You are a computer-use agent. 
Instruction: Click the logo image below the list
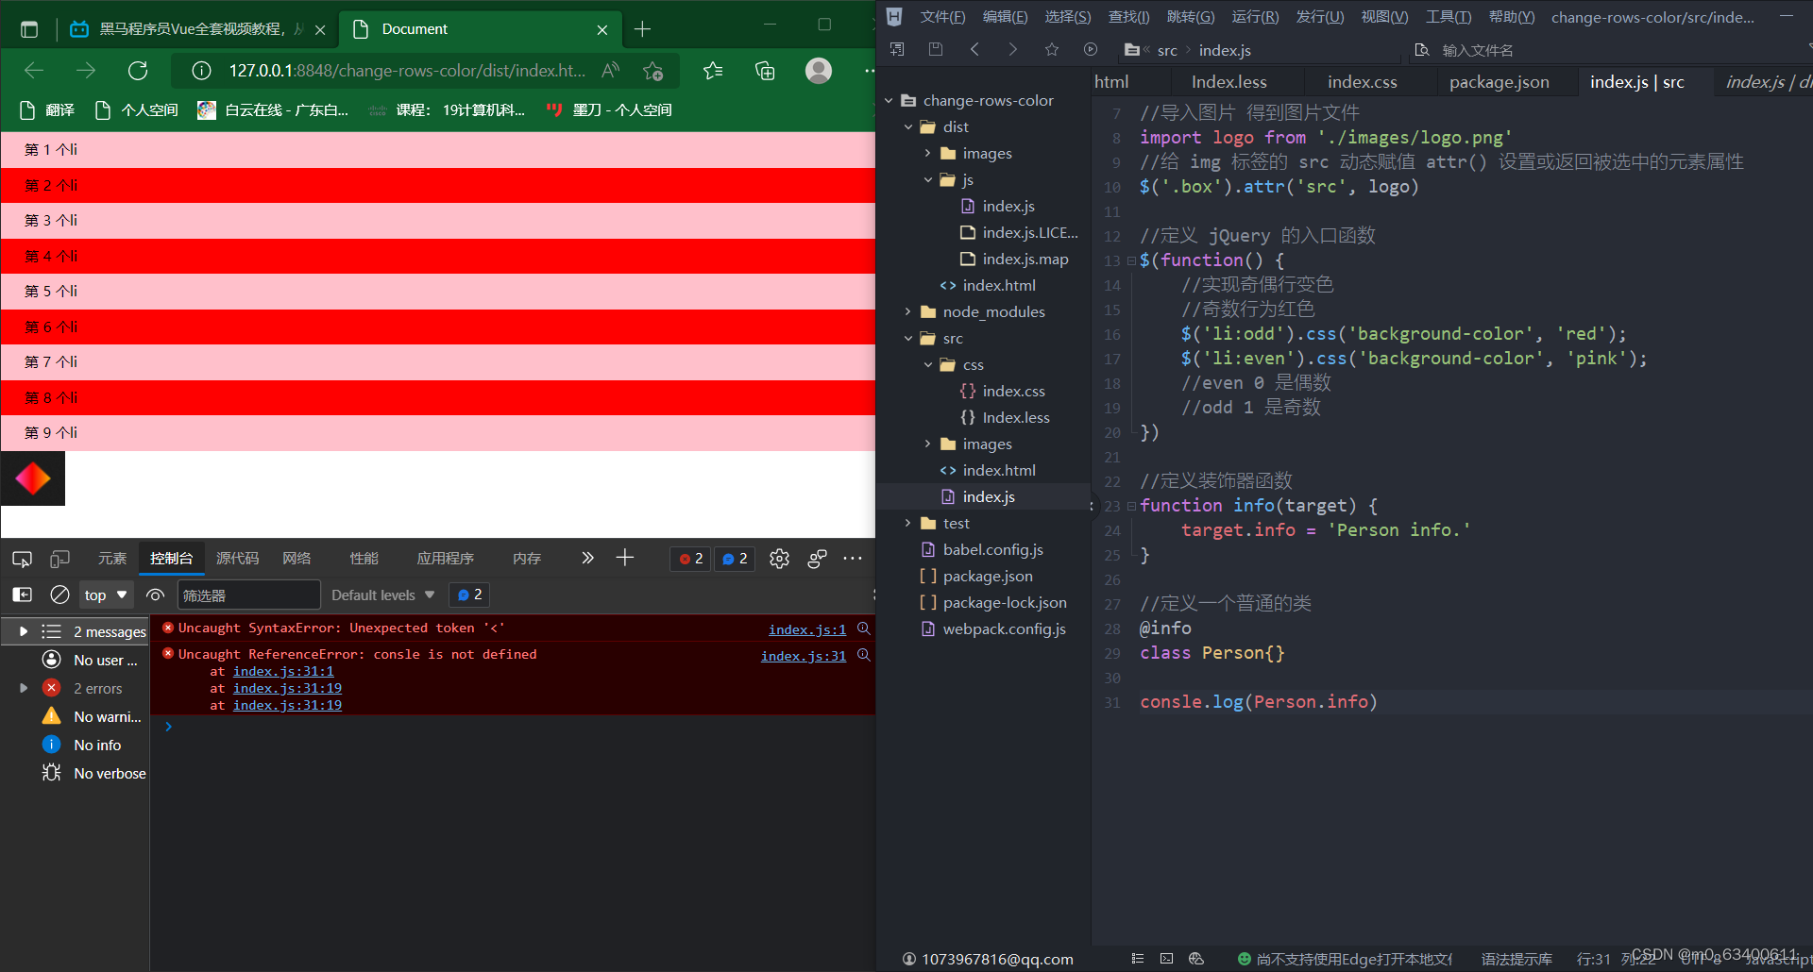tap(33, 478)
